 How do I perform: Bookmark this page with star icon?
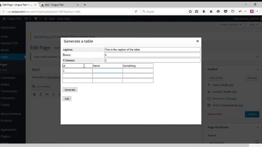coord(190,11)
